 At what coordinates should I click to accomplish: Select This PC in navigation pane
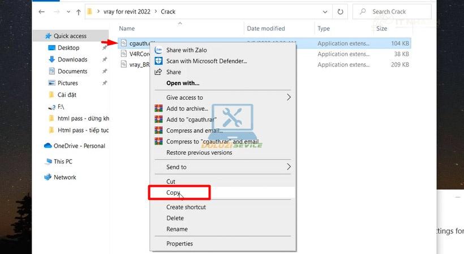tap(63, 161)
